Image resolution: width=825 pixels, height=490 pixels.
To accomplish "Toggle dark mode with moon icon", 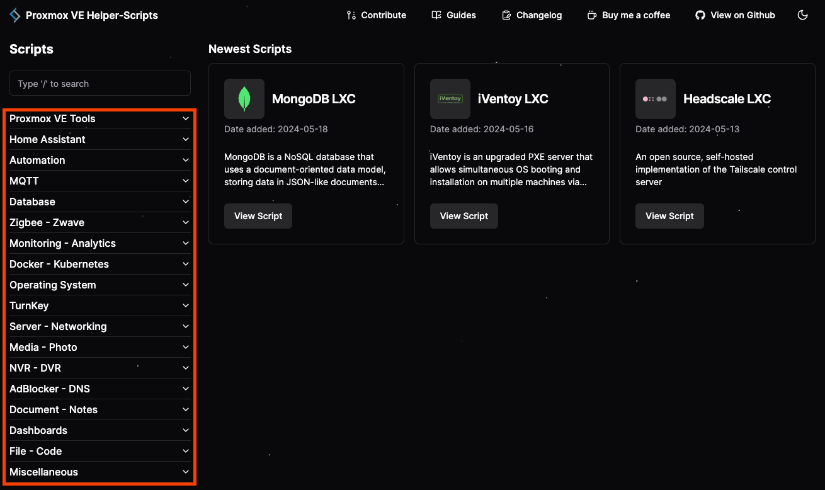I will coord(802,15).
